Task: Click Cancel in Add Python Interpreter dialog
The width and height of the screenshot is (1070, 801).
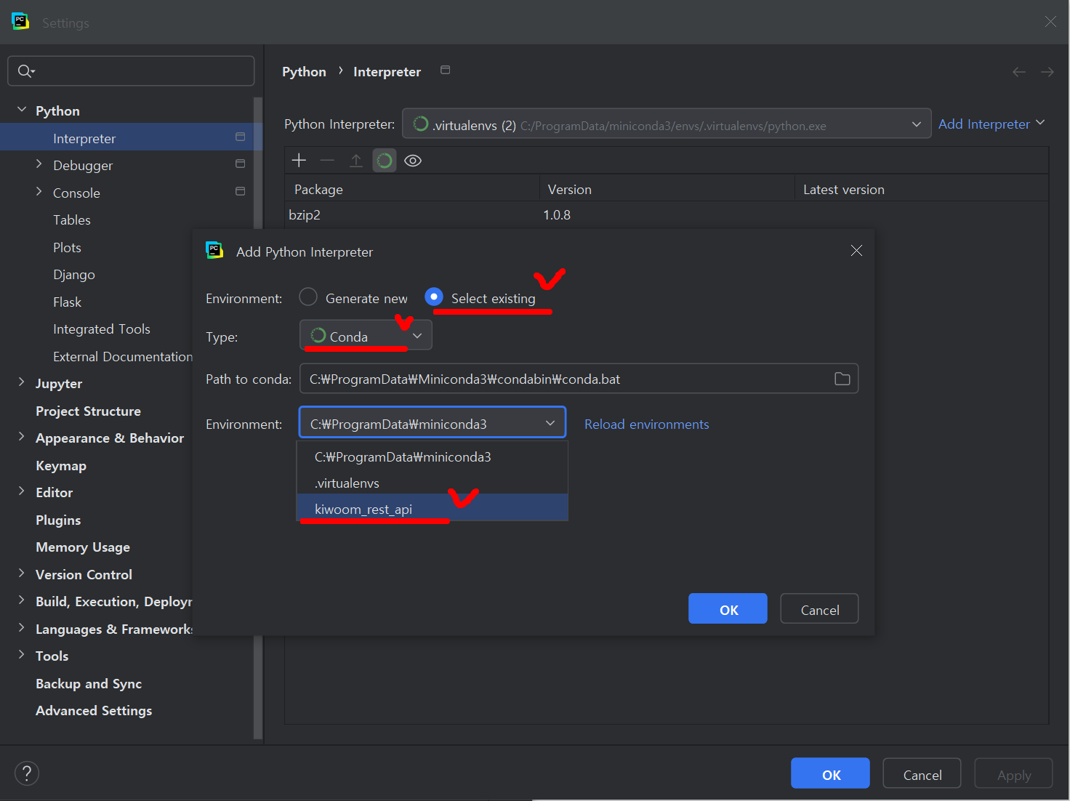Action: [819, 609]
